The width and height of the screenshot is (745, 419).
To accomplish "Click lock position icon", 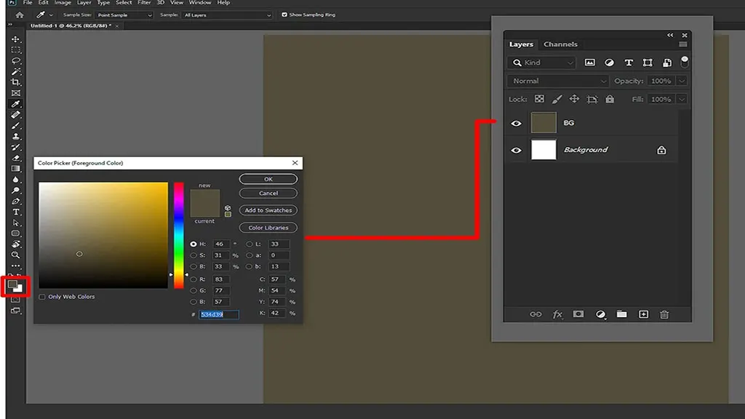I will coord(575,99).
